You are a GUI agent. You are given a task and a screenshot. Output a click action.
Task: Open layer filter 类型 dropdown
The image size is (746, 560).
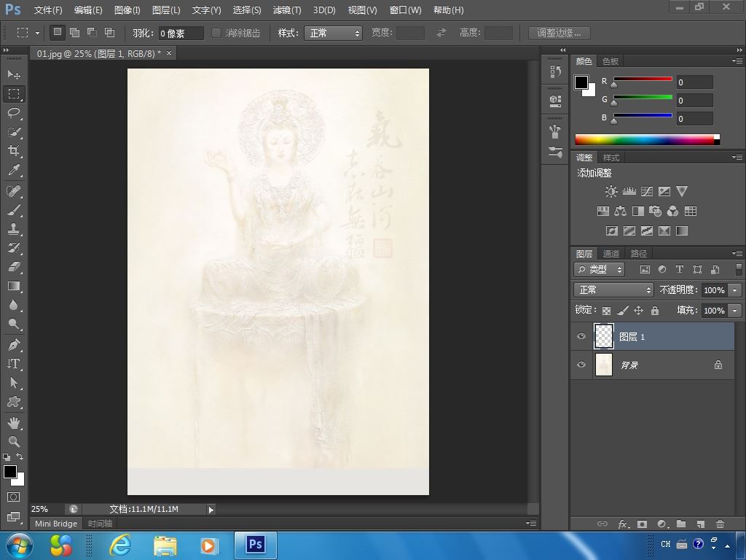point(599,270)
